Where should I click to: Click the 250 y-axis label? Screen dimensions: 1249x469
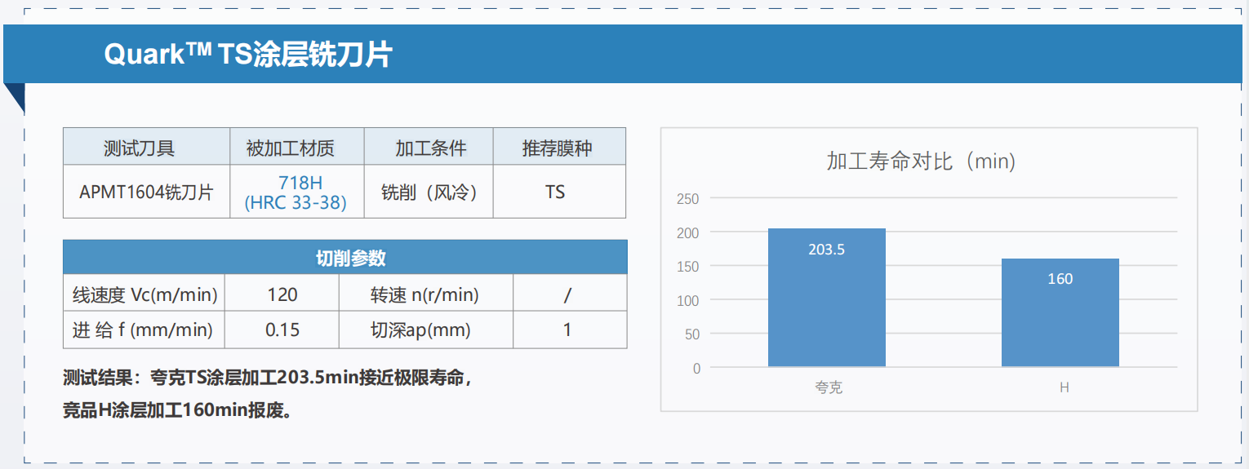tap(688, 198)
